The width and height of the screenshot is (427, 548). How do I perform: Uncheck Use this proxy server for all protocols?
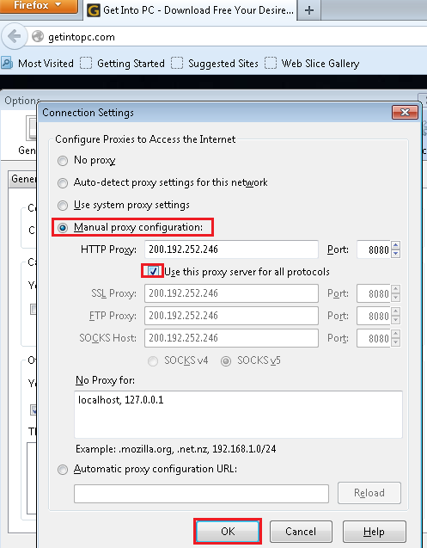click(153, 271)
